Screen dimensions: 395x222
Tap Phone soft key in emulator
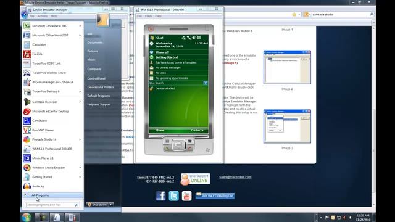click(160, 130)
